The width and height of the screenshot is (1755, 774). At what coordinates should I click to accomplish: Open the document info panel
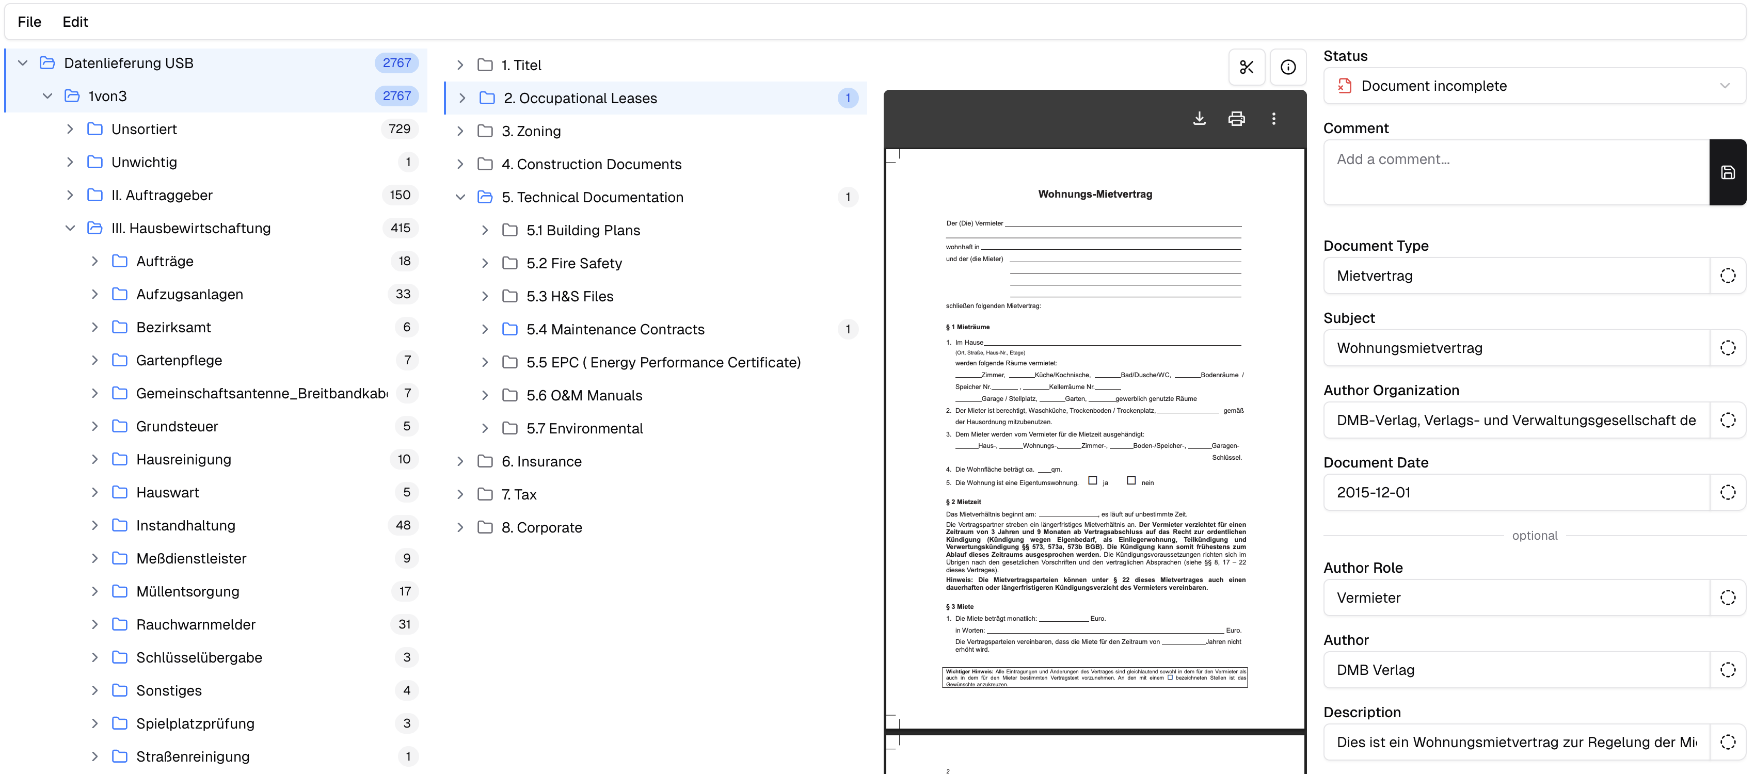pos(1288,67)
